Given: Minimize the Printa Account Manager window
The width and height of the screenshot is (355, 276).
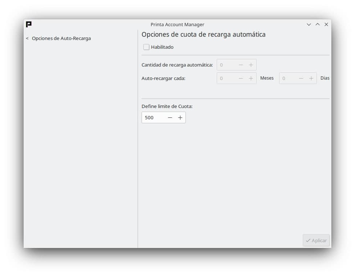Looking at the screenshot, I should click(309, 24).
